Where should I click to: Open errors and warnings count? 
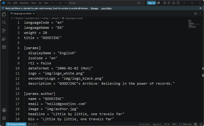[x=33, y=124]
